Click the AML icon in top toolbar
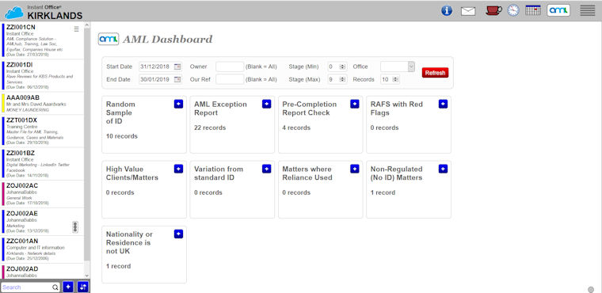 tap(558, 10)
